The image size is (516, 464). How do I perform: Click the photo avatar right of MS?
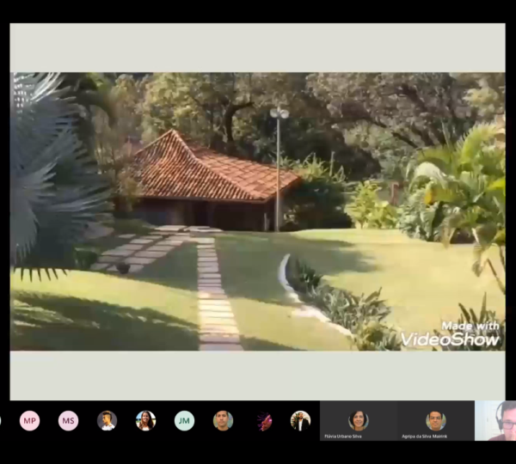tap(107, 420)
